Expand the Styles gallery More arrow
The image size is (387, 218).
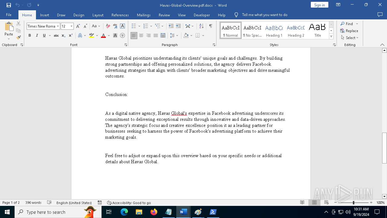331,37
